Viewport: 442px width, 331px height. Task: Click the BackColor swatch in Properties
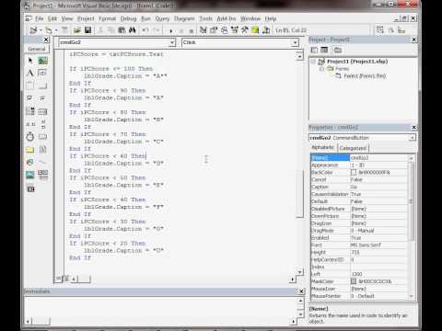pos(354,172)
